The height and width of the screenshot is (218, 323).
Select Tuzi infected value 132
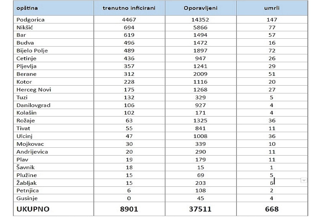[x=129, y=98]
